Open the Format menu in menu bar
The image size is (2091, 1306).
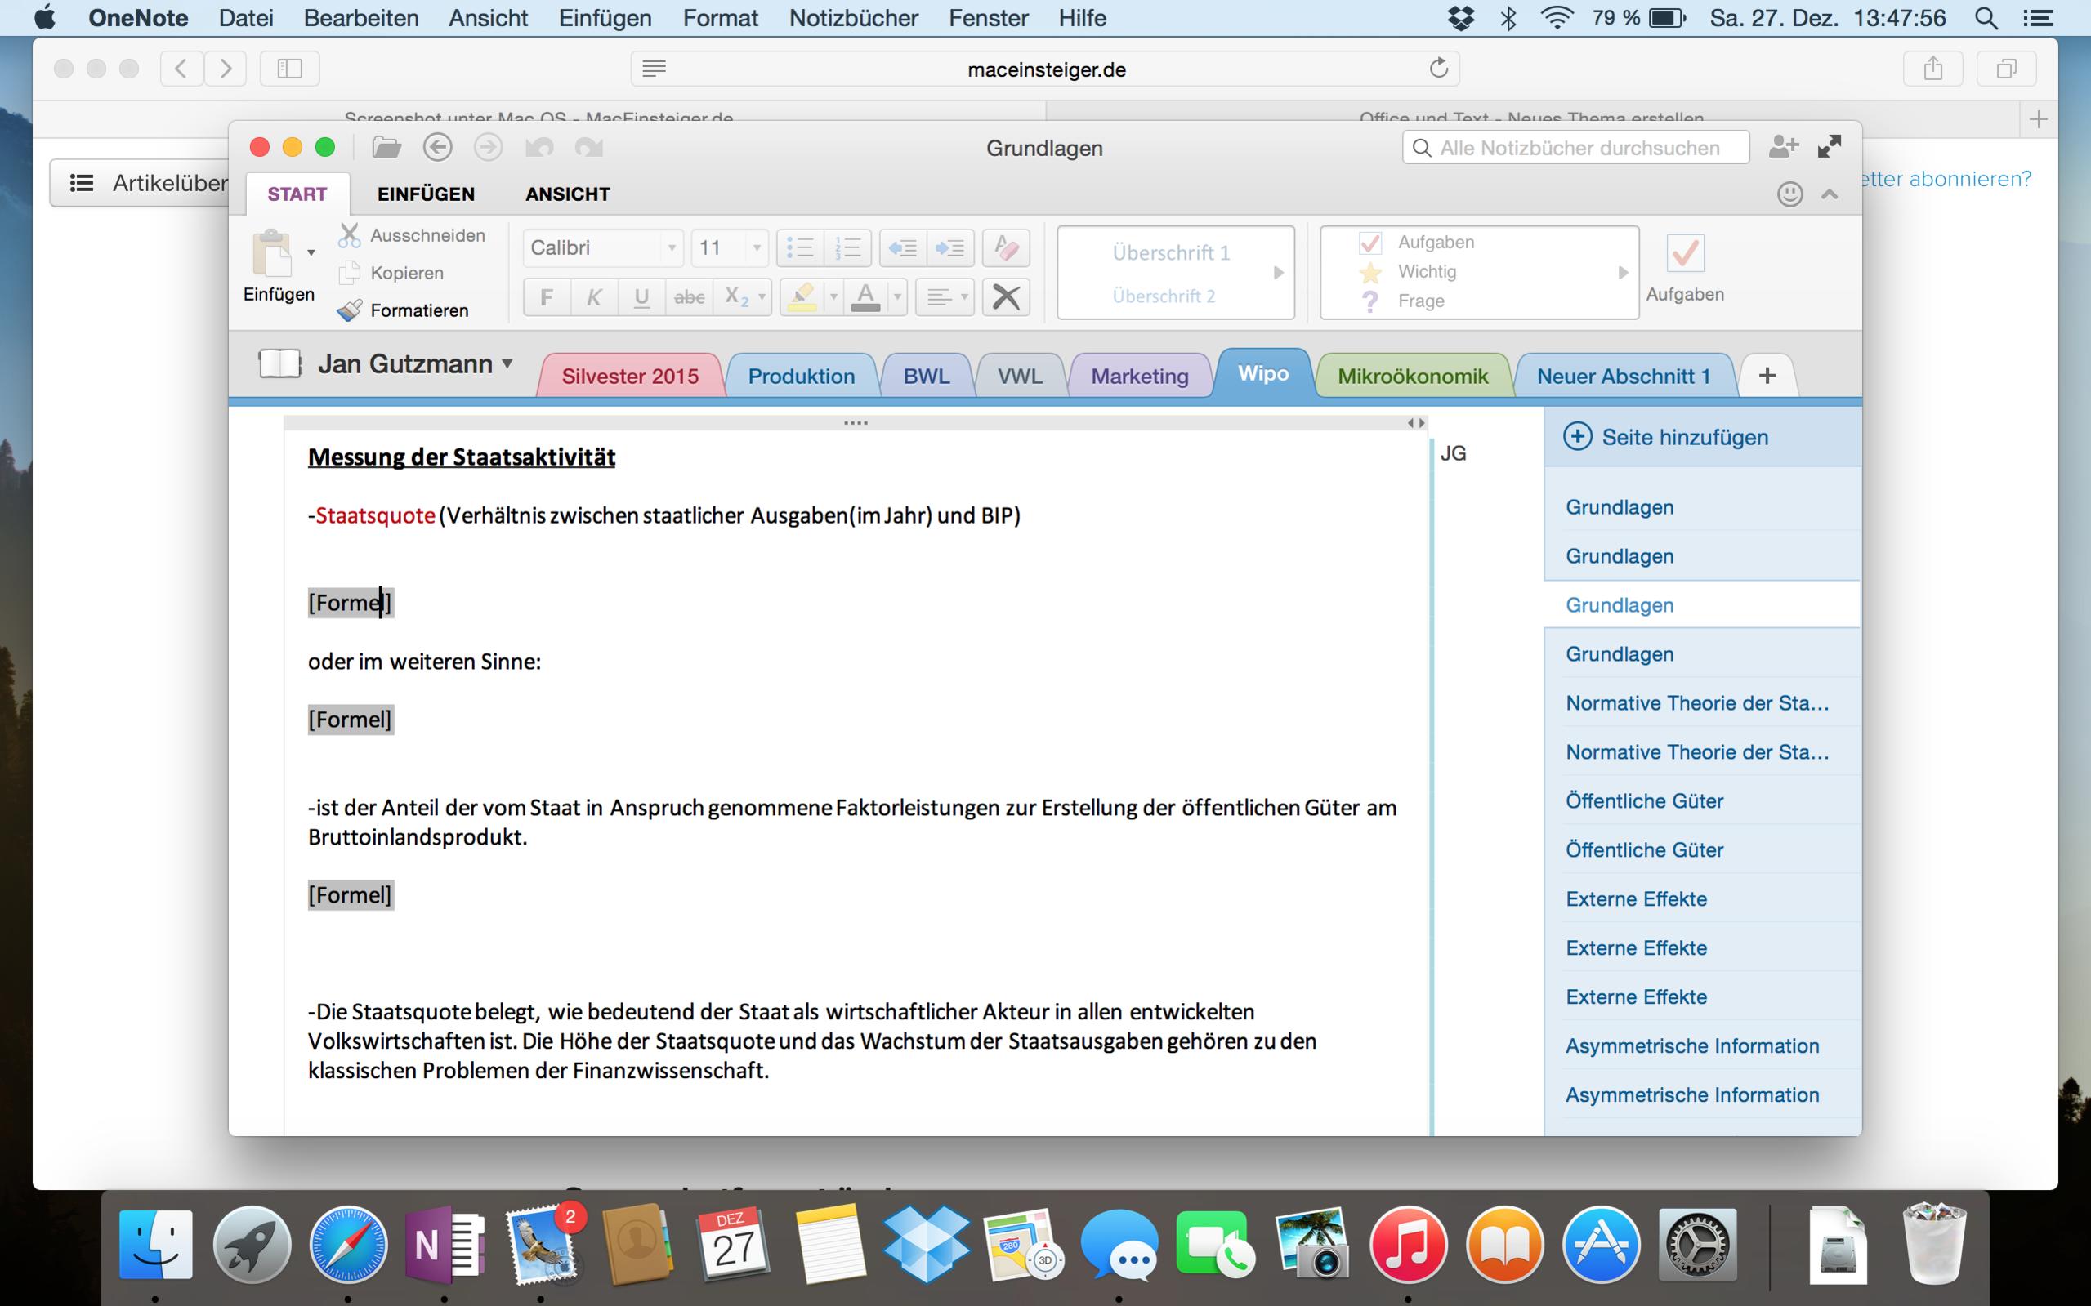(721, 18)
